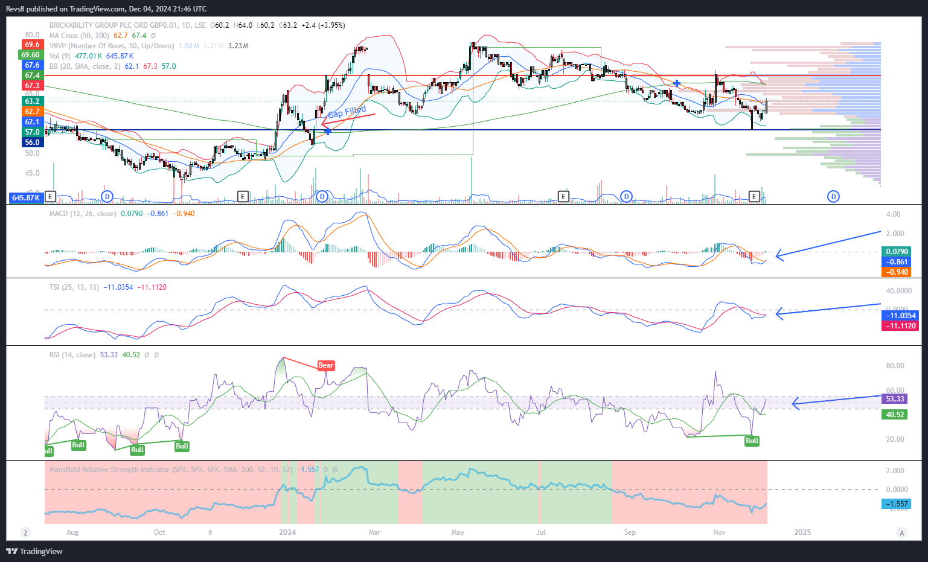Select the blue -11.0354 TSI value label
928x562 pixels.
pyautogui.click(x=901, y=316)
